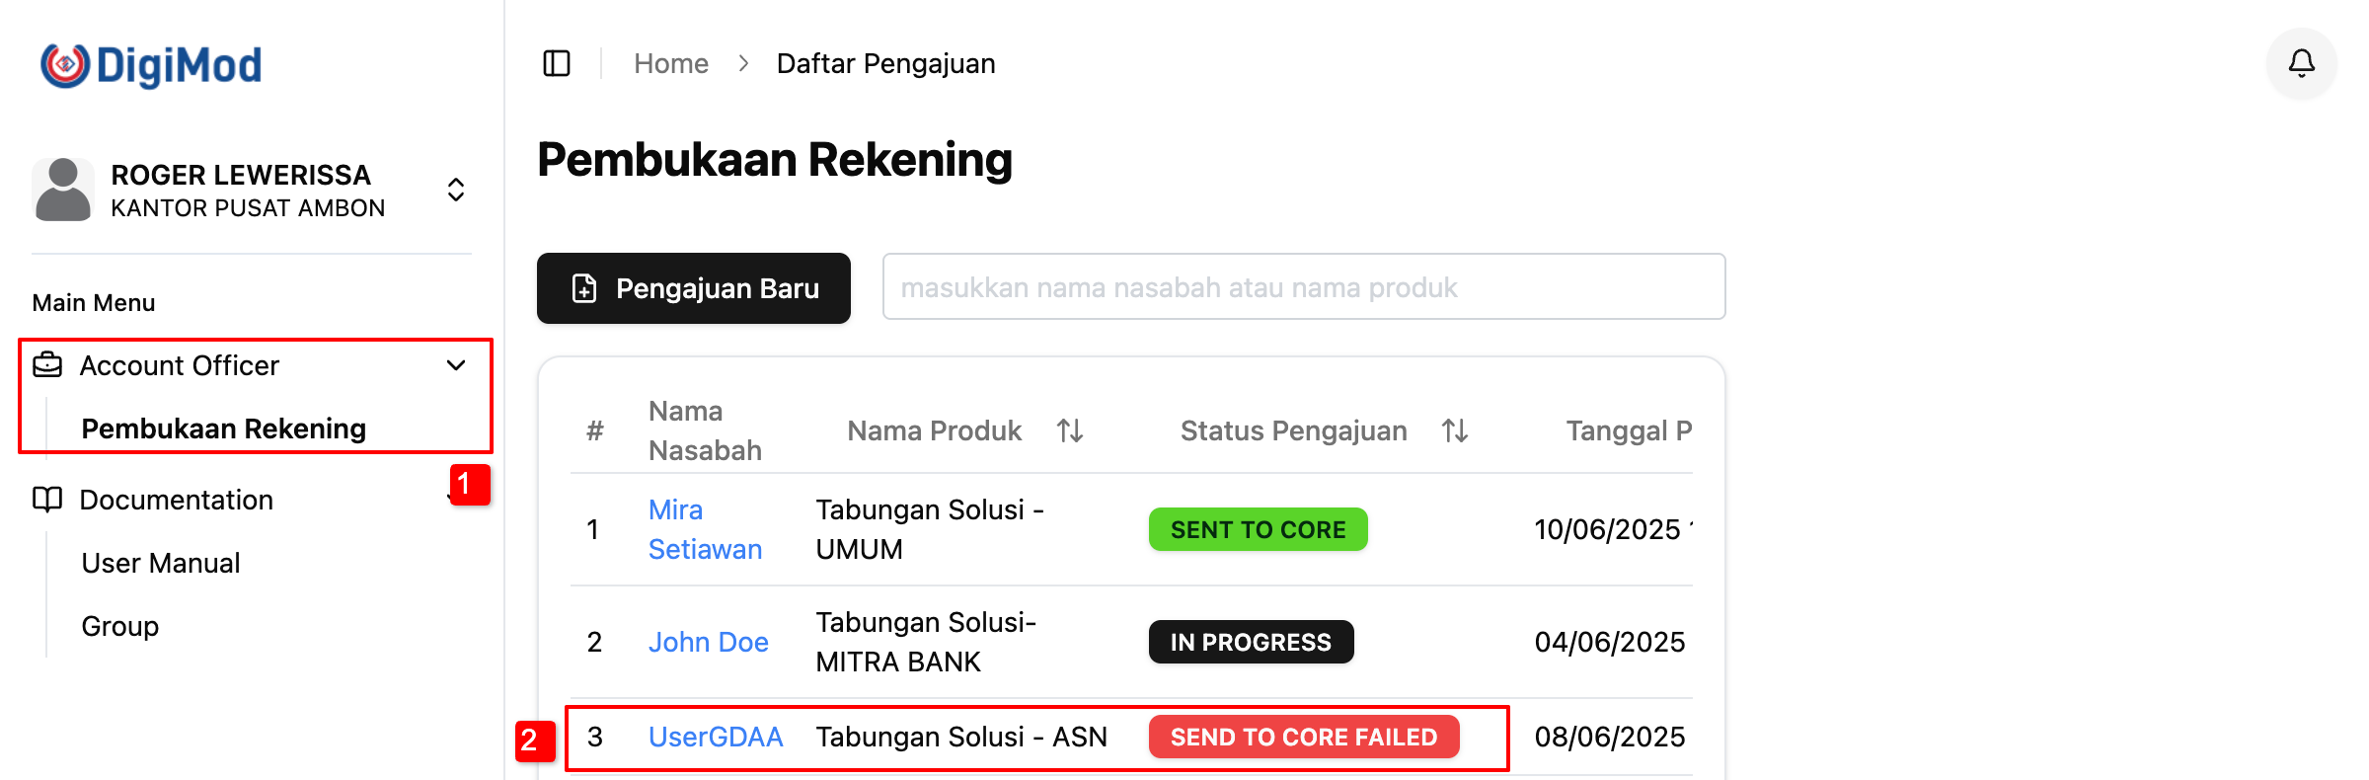This screenshot has height=780, width=2369.
Task: Click the user avatar icon
Action: pyautogui.click(x=63, y=190)
